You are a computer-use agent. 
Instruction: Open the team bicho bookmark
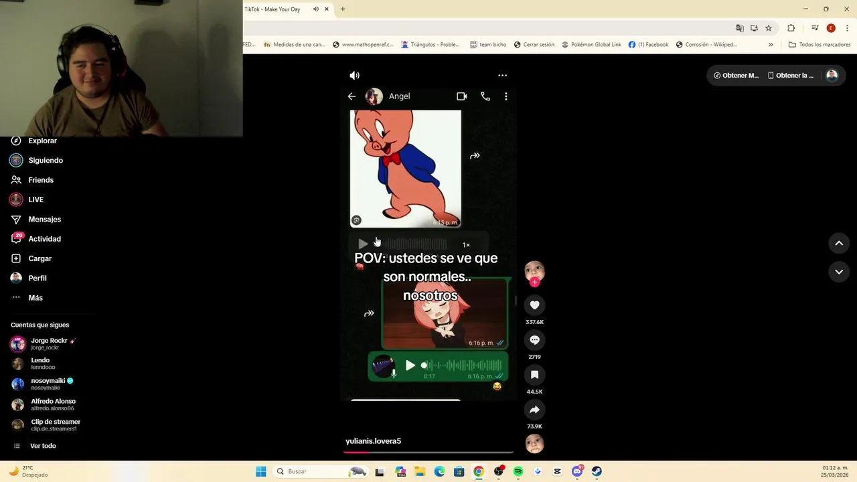pos(488,45)
